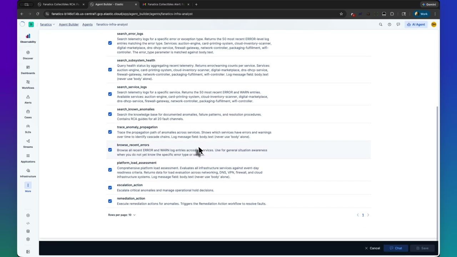Uncheck the search_service_logs tool

click(110, 94)
